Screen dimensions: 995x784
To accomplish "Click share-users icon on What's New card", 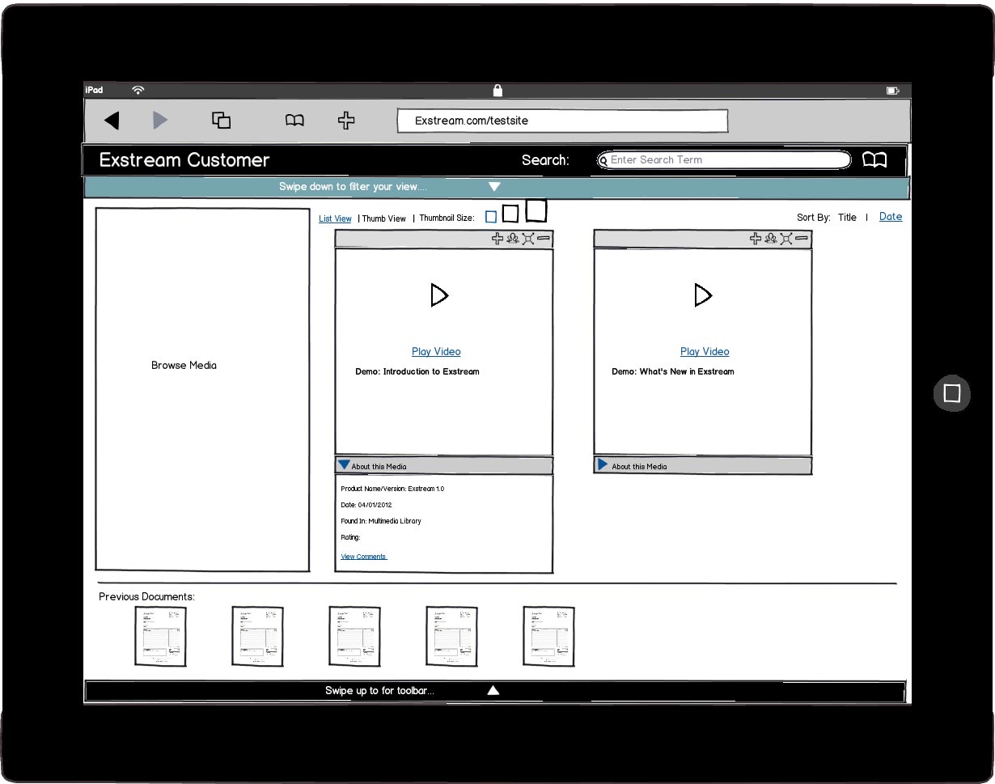I will click(x=770, y=239).
